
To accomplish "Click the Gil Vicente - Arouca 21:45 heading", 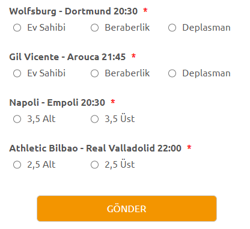I will 67,57.
